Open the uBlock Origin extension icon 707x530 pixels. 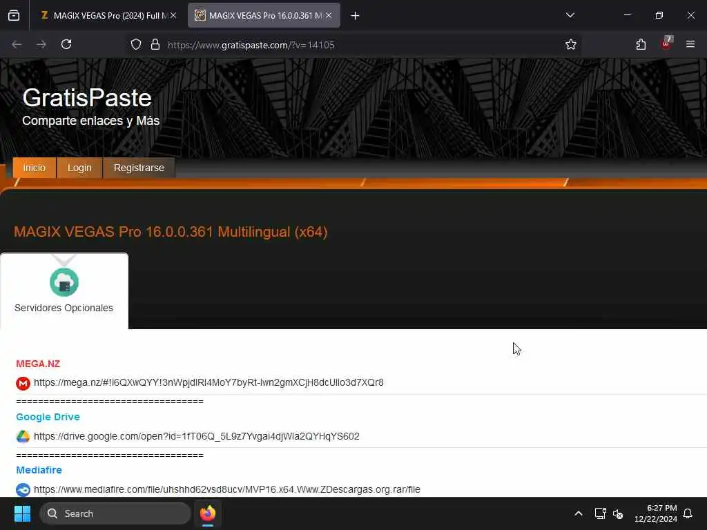[666, 43]
